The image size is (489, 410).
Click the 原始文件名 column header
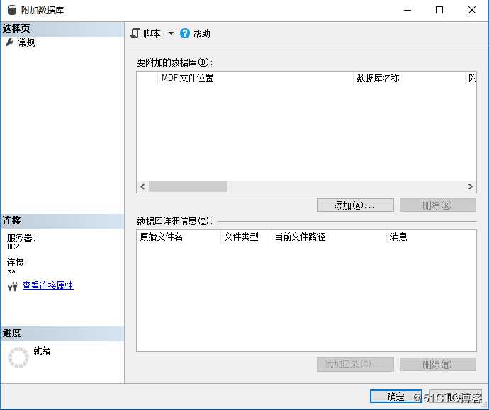179,237
